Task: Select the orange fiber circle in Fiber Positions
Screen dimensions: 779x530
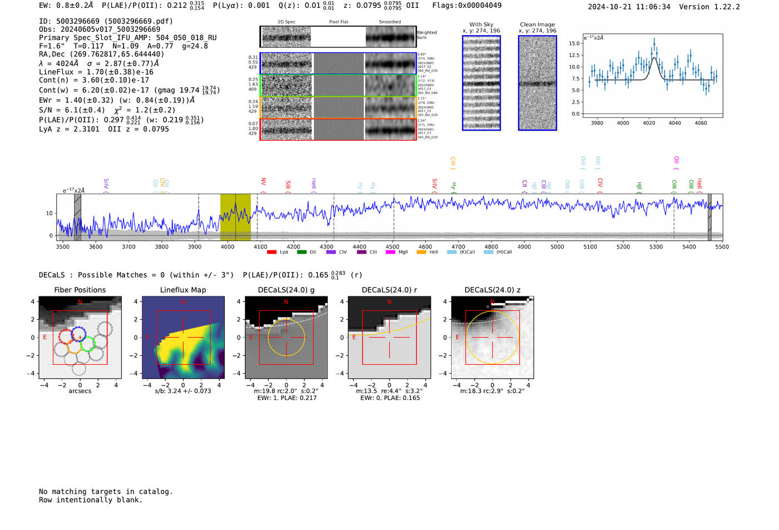Action: [74, 348]
